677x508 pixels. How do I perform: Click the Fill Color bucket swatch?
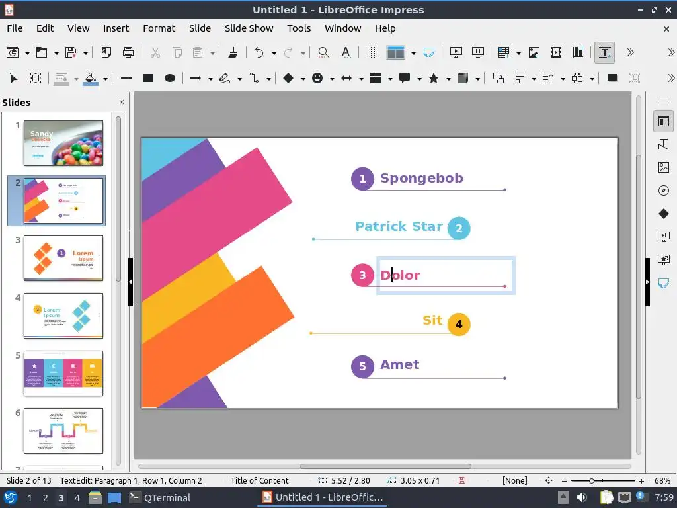tap(90, 79)
